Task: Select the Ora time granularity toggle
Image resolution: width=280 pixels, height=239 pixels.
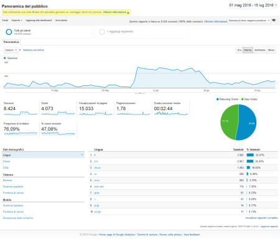Action: [240, 50]
